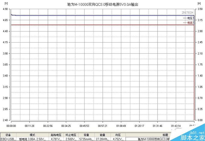This screenshot has width=205, height=141.
Task: Click the 00:00:00 time axis label
Action: point(11,126)
